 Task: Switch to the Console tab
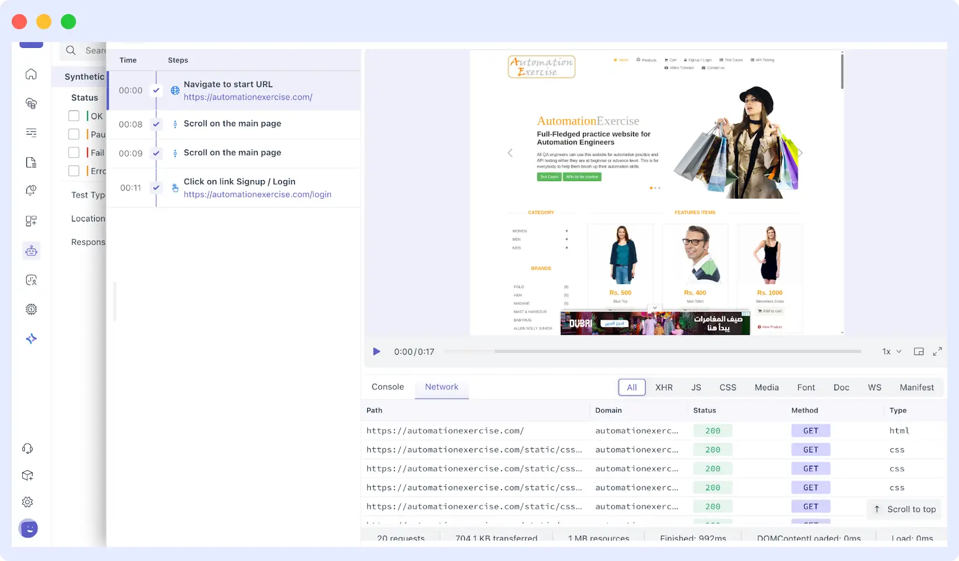388,386
